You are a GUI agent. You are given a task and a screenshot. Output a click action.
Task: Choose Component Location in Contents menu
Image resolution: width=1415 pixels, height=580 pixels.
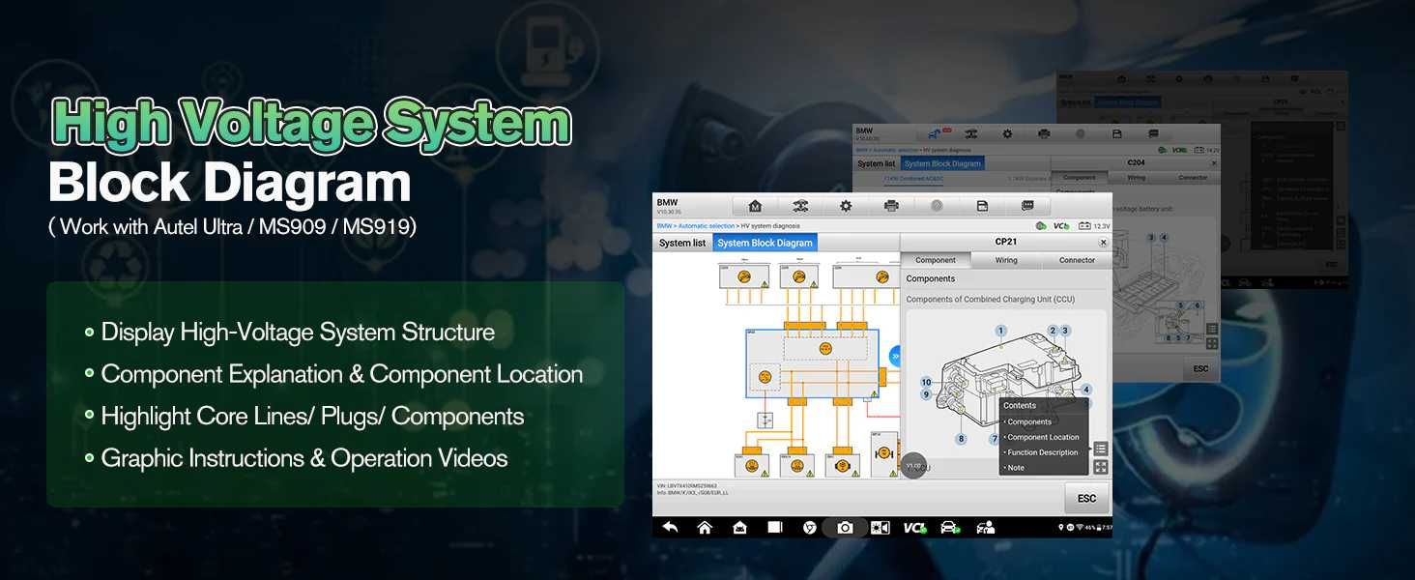pos(1044,437)
